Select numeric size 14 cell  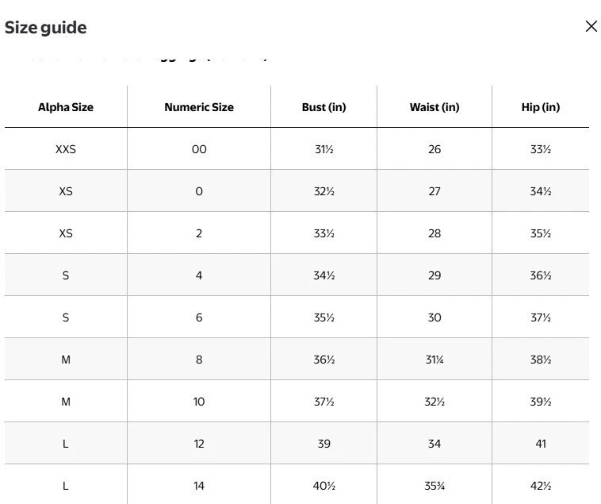click(x=199, y=485)
